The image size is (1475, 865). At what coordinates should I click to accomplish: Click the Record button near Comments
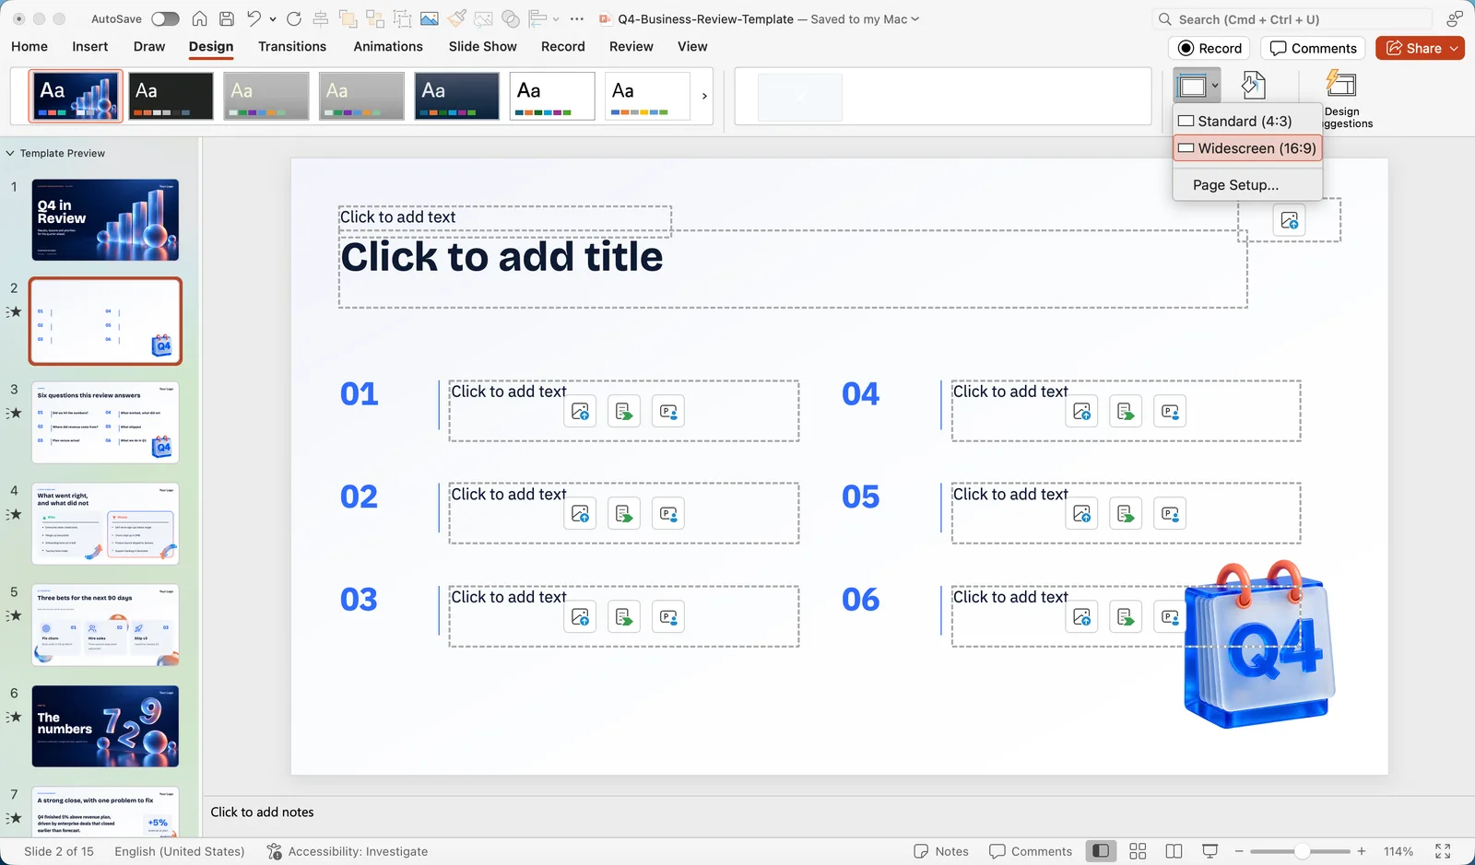point(1209,48)
